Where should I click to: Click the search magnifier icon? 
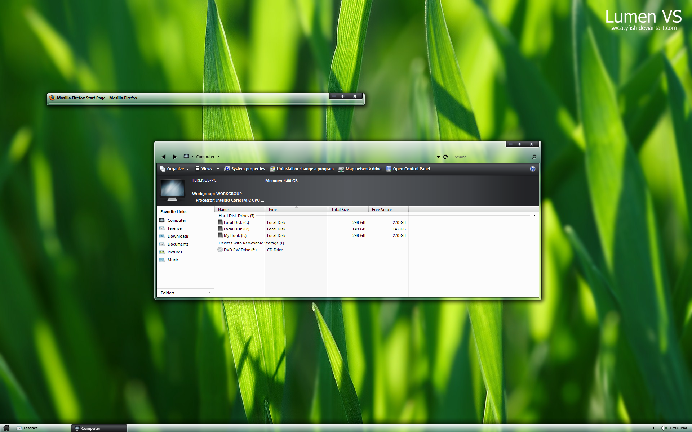534,157
